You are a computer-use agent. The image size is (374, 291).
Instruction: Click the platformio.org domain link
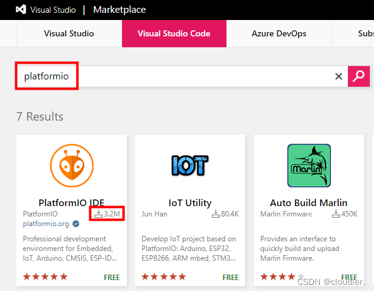point(46,224)
